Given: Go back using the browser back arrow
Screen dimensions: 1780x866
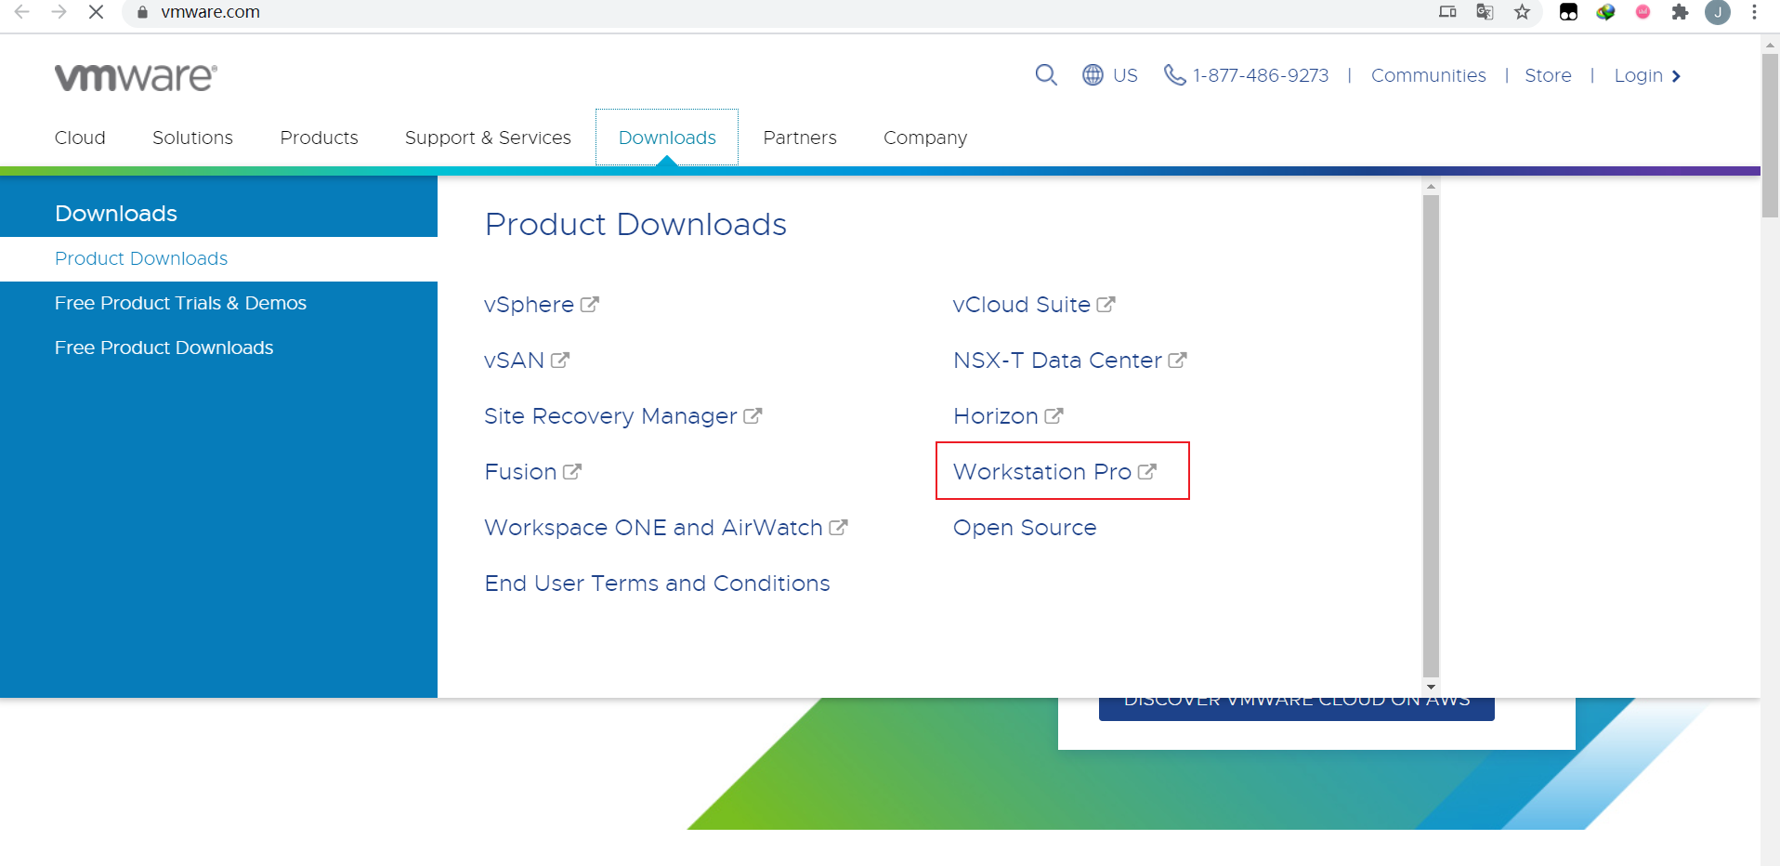Looking at the screenshot, I should 21,12.
